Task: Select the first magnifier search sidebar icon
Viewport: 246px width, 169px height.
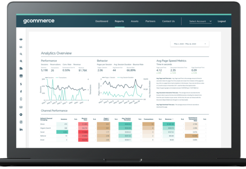Action: [21, 54]
